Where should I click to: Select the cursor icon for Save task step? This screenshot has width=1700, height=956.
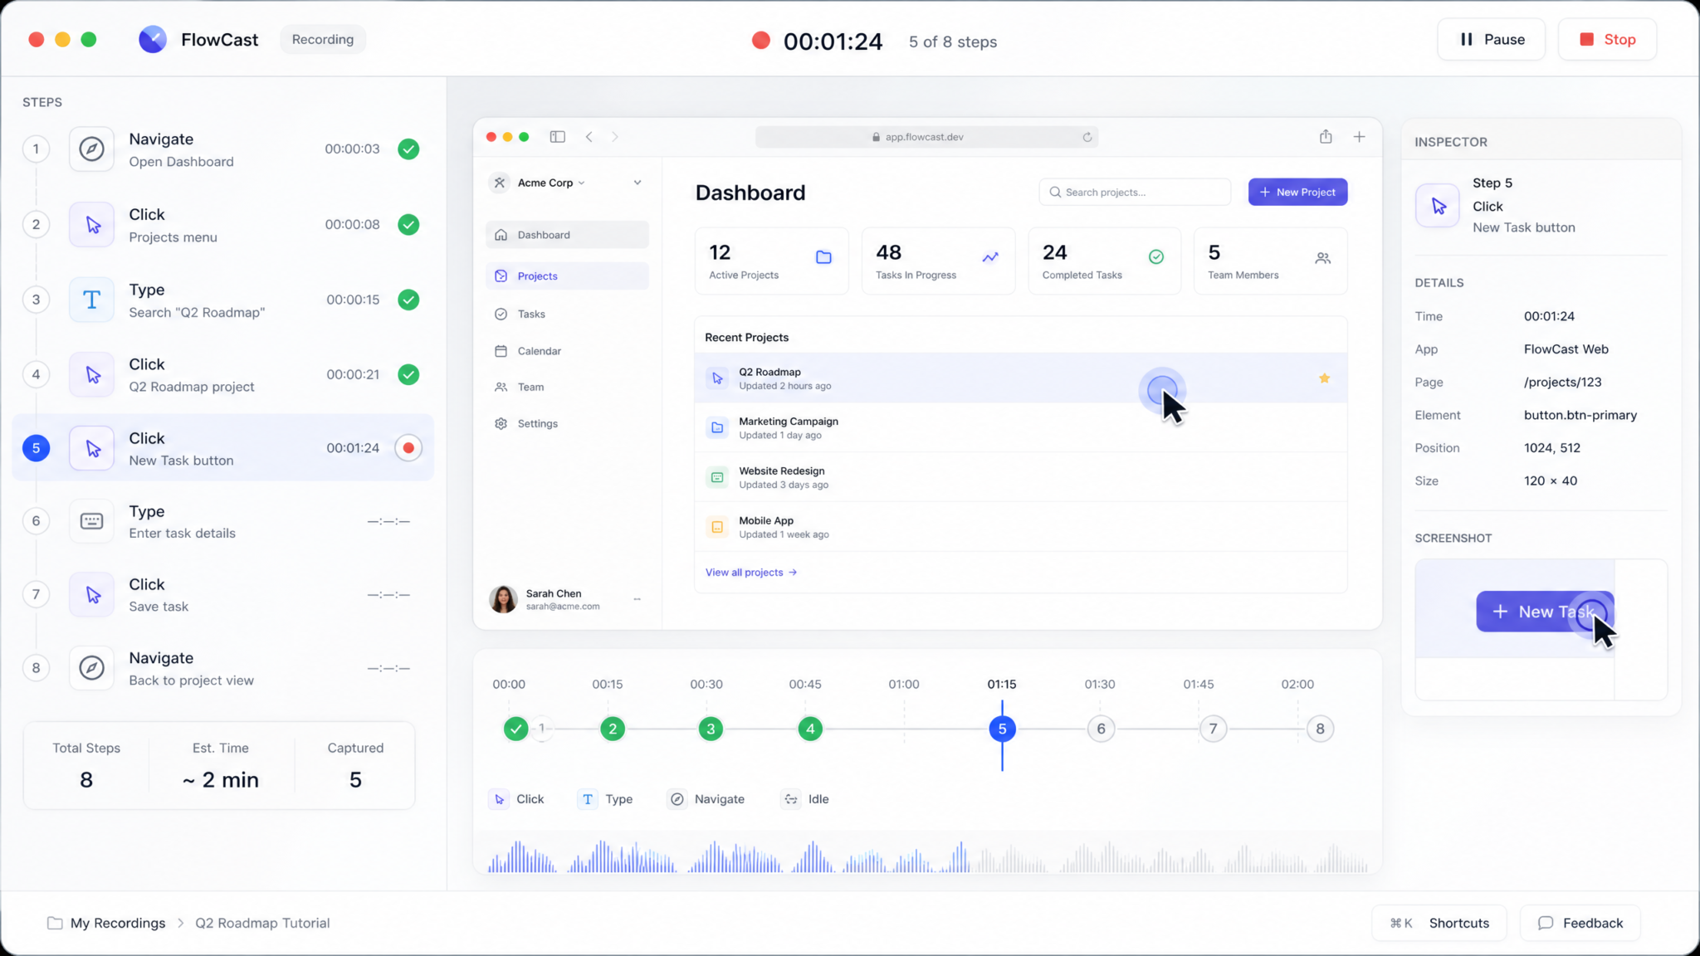coord(91,595)
